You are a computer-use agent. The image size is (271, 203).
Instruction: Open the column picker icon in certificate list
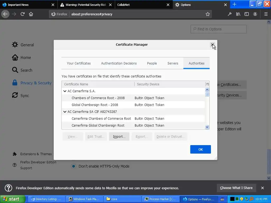pos(207,84)
